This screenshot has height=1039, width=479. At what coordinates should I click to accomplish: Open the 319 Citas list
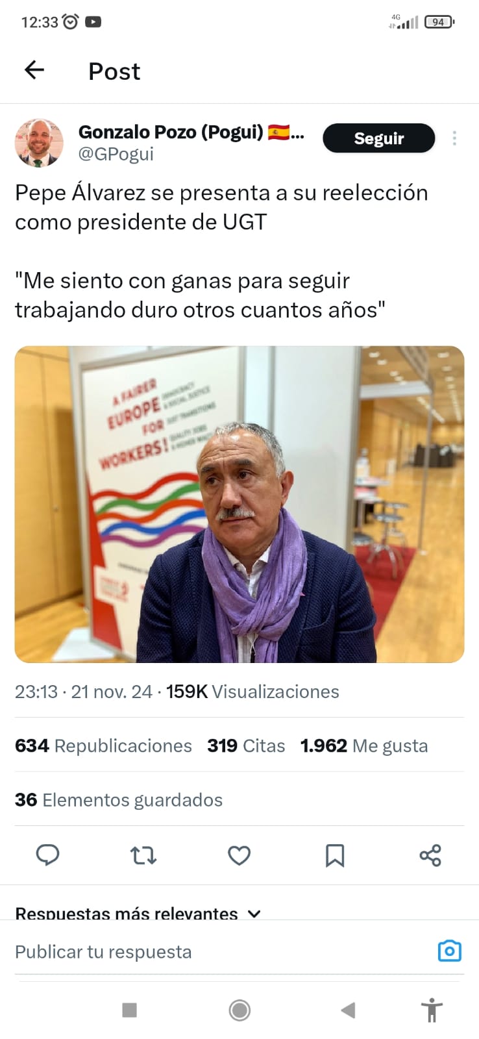(x=246, y=745)
